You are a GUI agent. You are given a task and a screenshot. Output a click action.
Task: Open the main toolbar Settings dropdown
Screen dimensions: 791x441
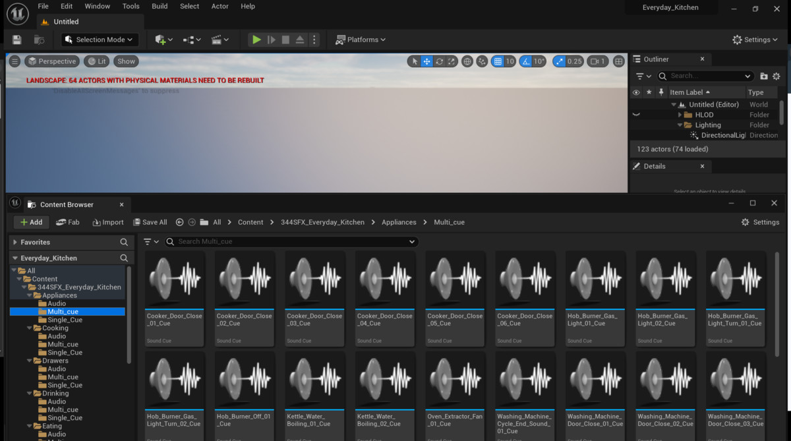pos(755,40)
